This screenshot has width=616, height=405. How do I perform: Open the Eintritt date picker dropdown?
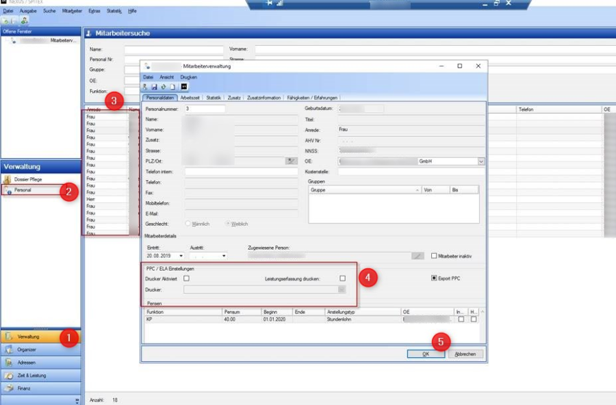181,256
